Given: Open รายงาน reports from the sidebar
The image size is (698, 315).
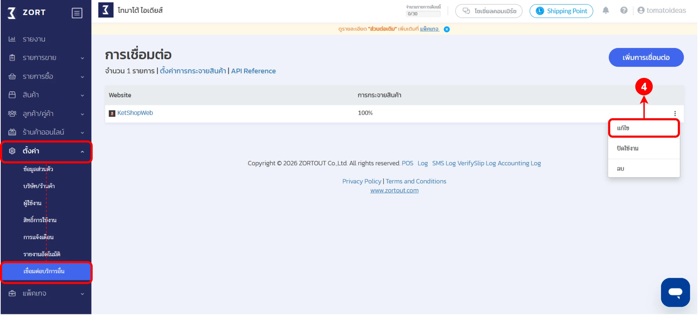Looking at the screenshot, I should tap(34, 39).
